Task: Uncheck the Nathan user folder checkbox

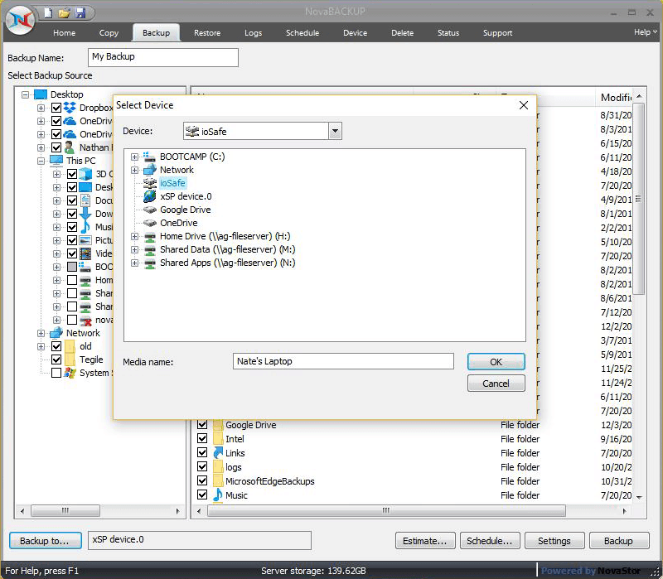Action: point(56,147)
